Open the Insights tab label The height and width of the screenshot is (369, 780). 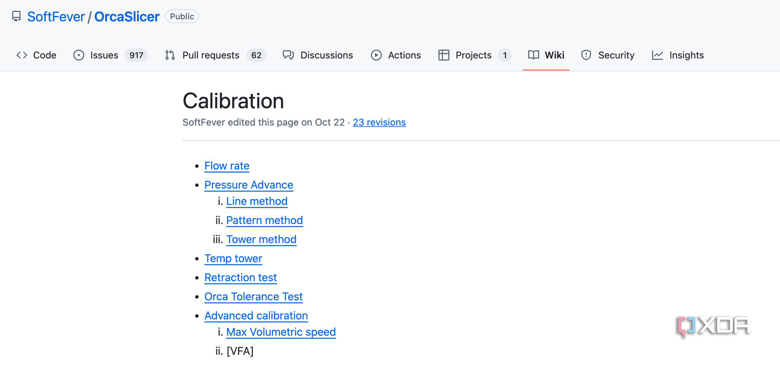point(686,55)
